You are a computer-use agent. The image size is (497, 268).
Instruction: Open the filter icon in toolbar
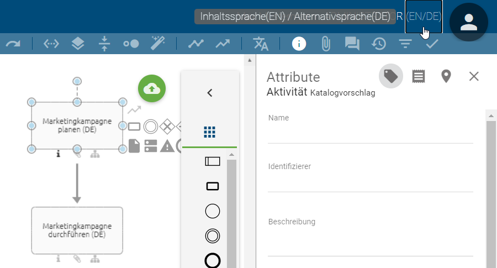click(x=405, y=44)
